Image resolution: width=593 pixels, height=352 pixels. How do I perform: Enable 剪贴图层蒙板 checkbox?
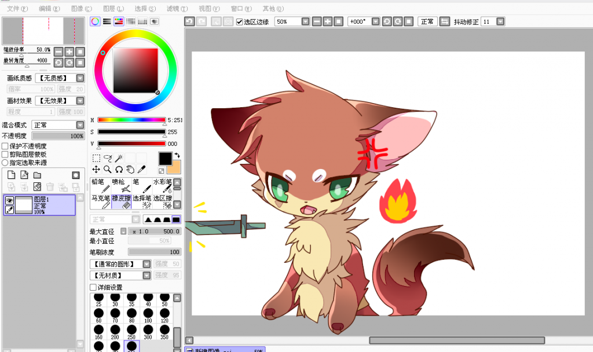5,154
